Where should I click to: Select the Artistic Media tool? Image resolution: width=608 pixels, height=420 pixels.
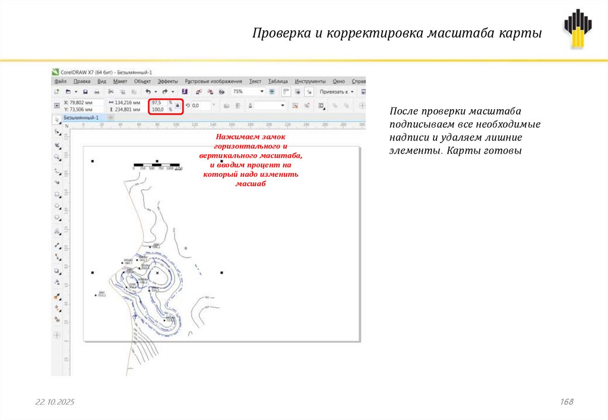click(x=57, y=182)
